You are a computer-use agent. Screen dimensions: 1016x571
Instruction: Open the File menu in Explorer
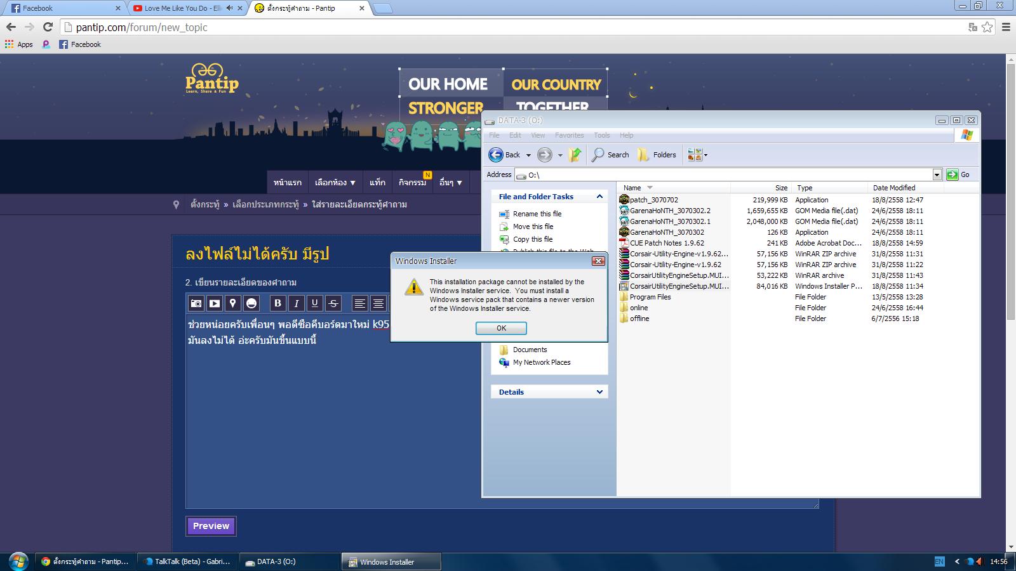pyautogui.click(x=494, y=135)
